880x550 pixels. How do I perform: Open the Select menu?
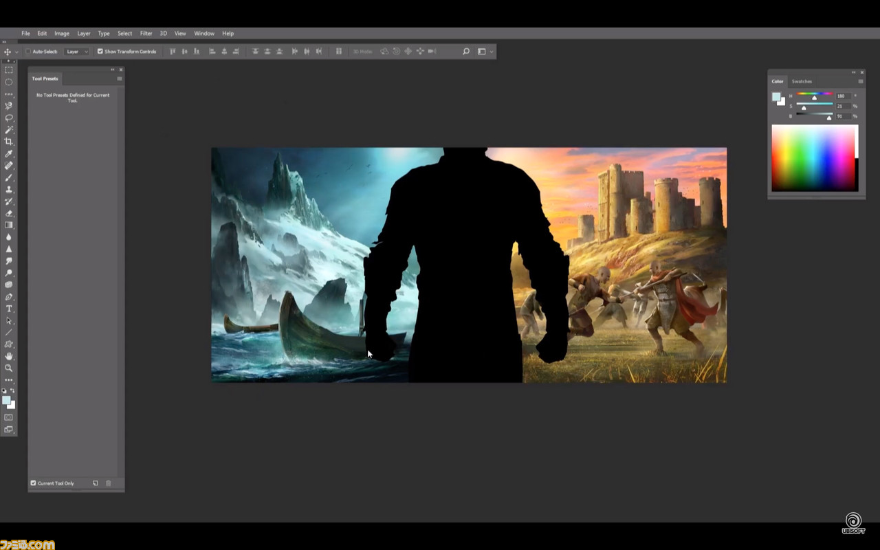(124, 33)
